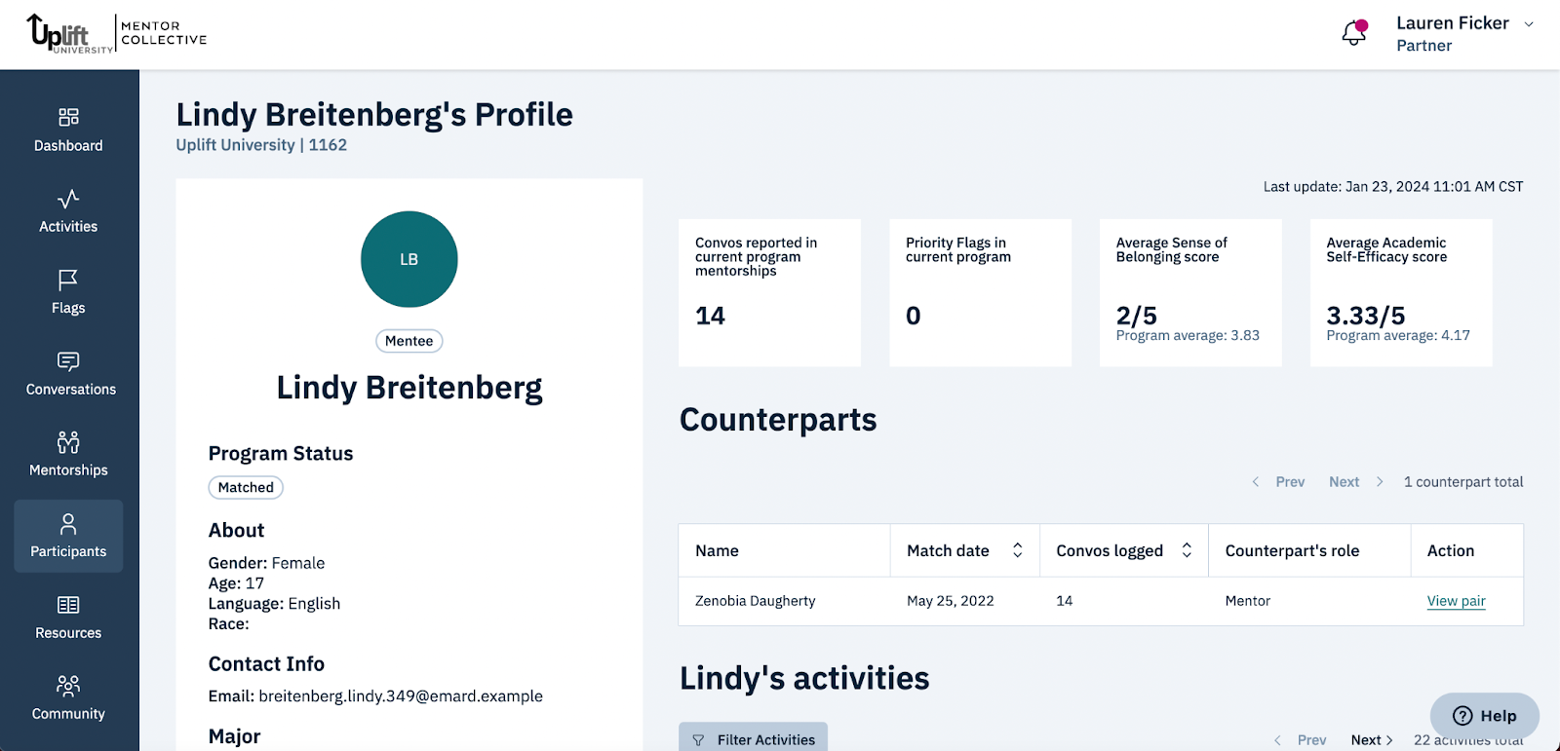Click the Matched program status badge
Image resolution: width=1560 pixels, height=751 pixels.
pyautogui.click(x=245, y=487)
